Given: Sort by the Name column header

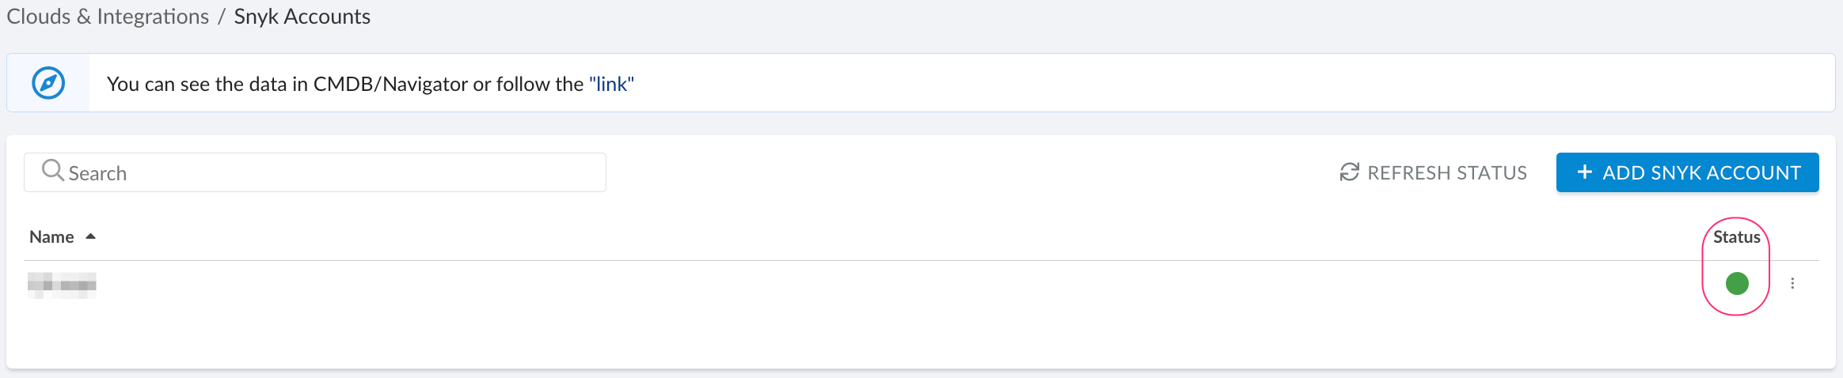Looking at the screenshot, I should pyautogui.click(x=51, y=237).
